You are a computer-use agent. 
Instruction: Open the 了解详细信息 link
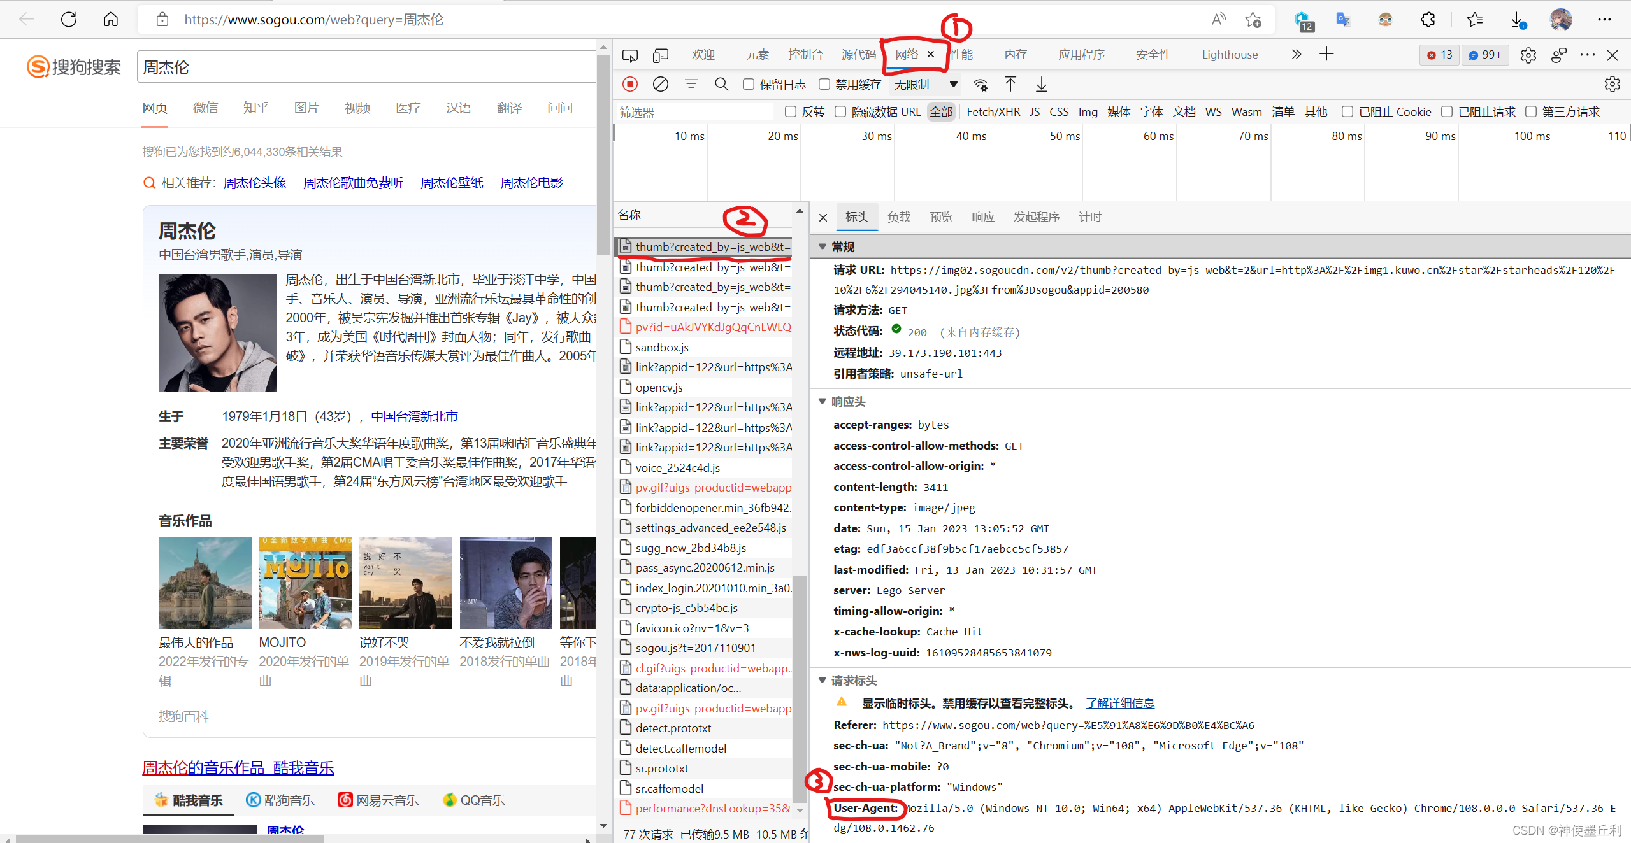1119,703
